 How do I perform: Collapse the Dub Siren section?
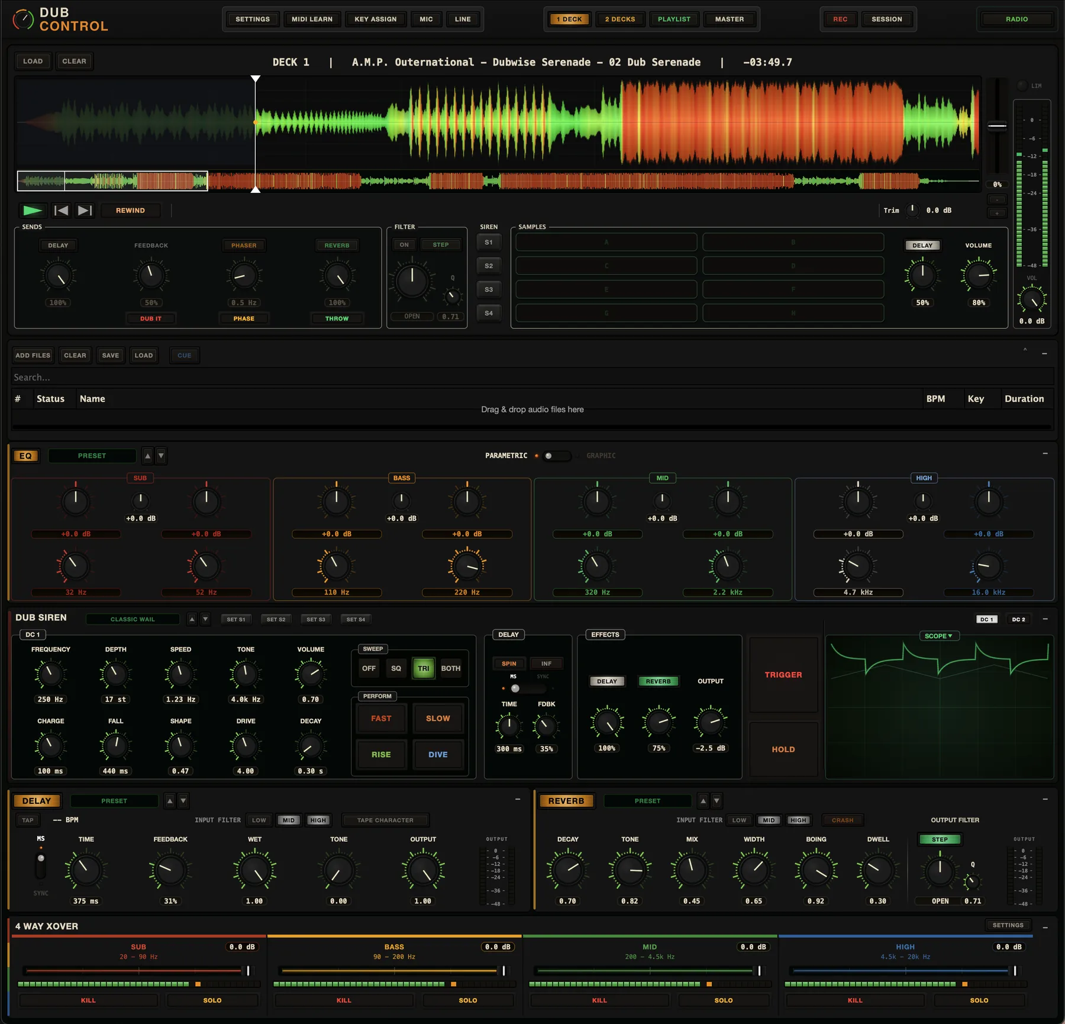tap(1045, 619)
